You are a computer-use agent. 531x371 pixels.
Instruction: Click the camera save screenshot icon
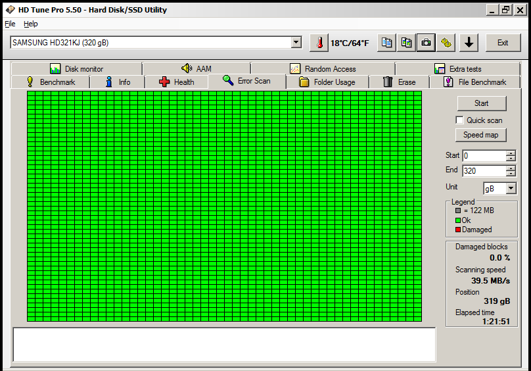coord(426,43)
